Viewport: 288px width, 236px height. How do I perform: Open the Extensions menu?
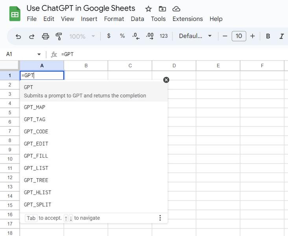pos(188,19)
